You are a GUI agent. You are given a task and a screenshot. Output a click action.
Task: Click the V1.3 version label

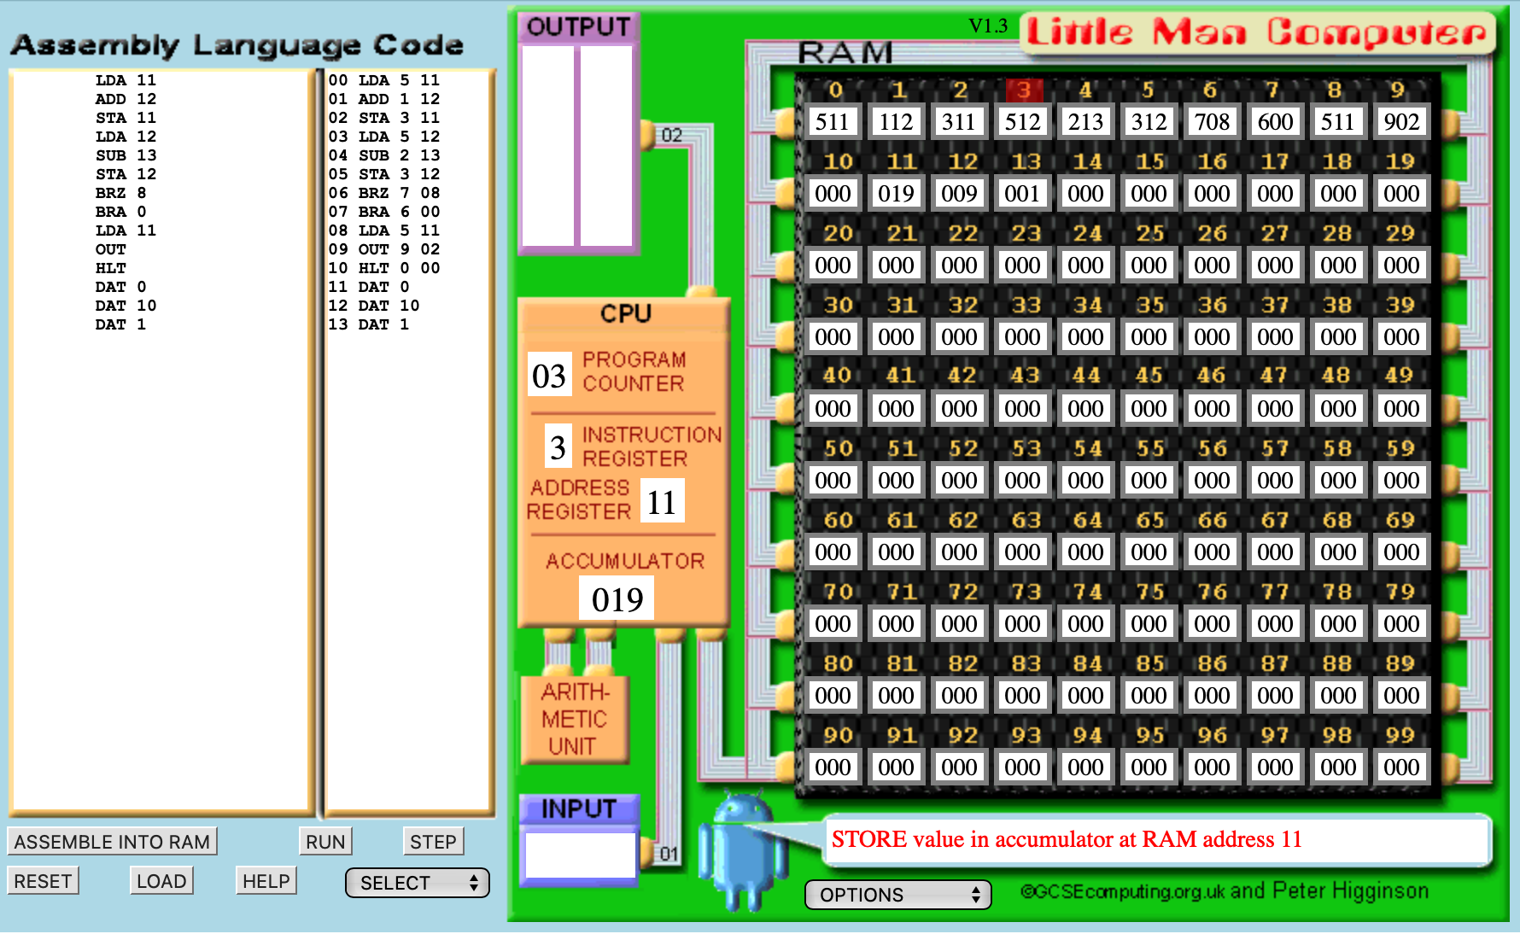(988, 26)
